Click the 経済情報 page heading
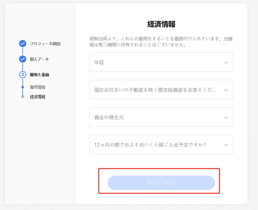The image size is (258, 210). click(161, 24)
